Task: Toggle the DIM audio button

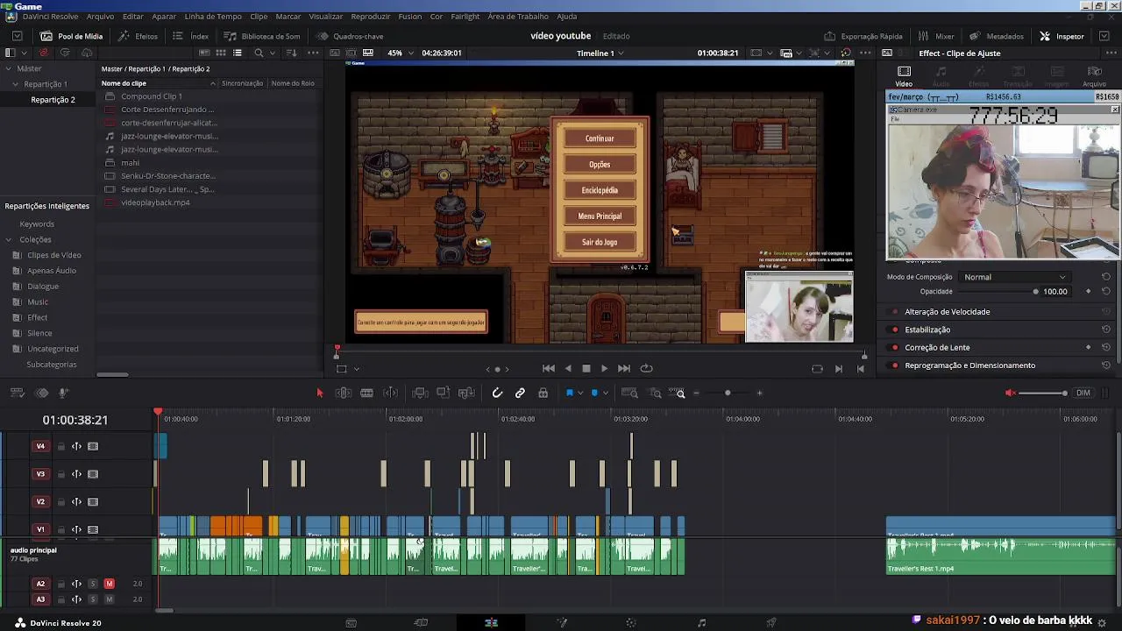Action: click(1083, 393)
